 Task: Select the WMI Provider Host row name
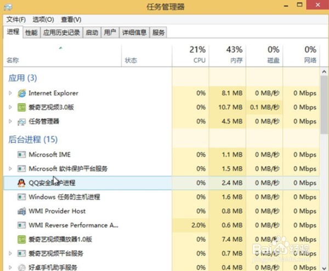pyautogui.click(x=57, y=211)
